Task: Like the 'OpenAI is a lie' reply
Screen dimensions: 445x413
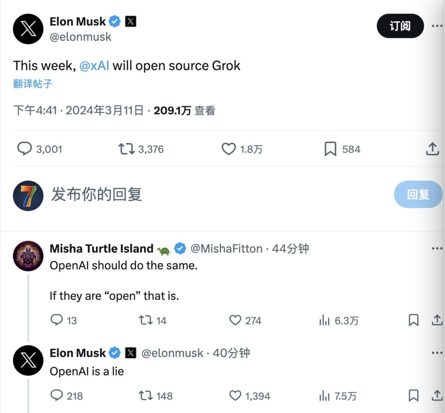Action: coord(234,396)
